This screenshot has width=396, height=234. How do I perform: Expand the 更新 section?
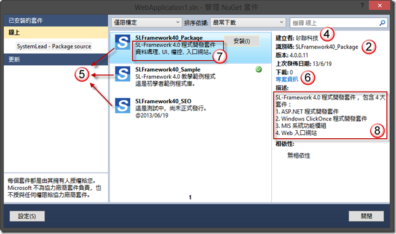[x=56, y=59]
